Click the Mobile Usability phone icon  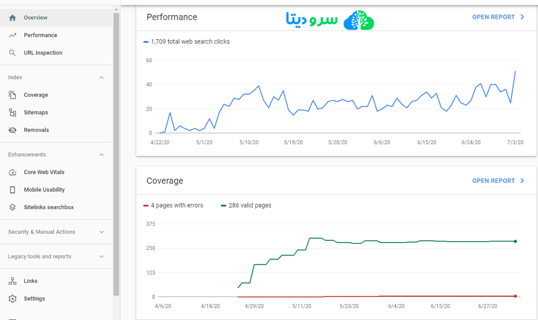11,189
